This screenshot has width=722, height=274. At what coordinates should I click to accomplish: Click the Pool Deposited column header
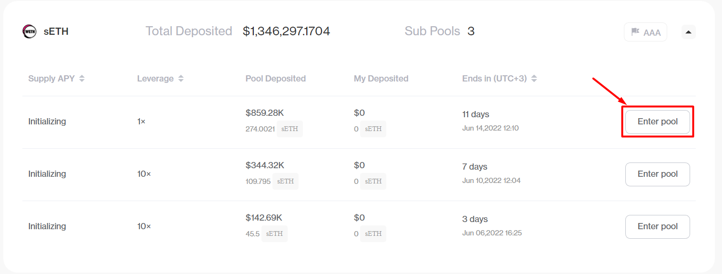[x=275, y=79]
